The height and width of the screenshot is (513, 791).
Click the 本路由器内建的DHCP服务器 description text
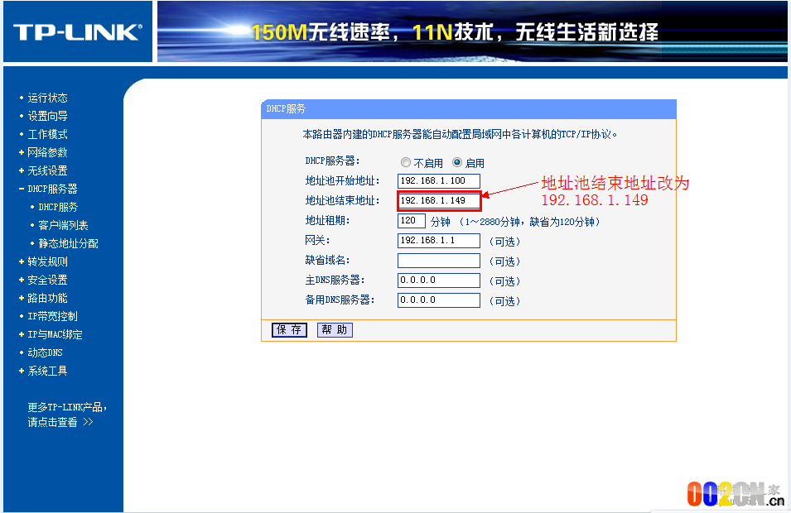pos(460,134)
